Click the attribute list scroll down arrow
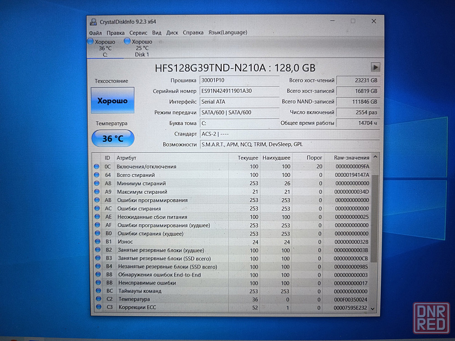The image size is (455, 341). coord(373,309)
